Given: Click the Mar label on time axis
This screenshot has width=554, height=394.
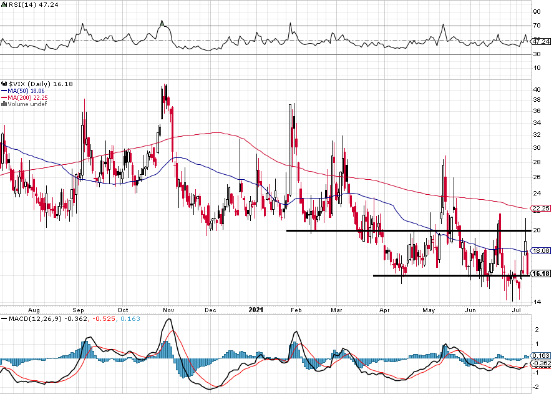Looking at the screenshot, I should coord(336,310).
